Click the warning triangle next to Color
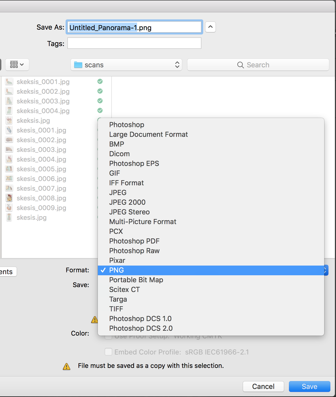 click(94, 320)
